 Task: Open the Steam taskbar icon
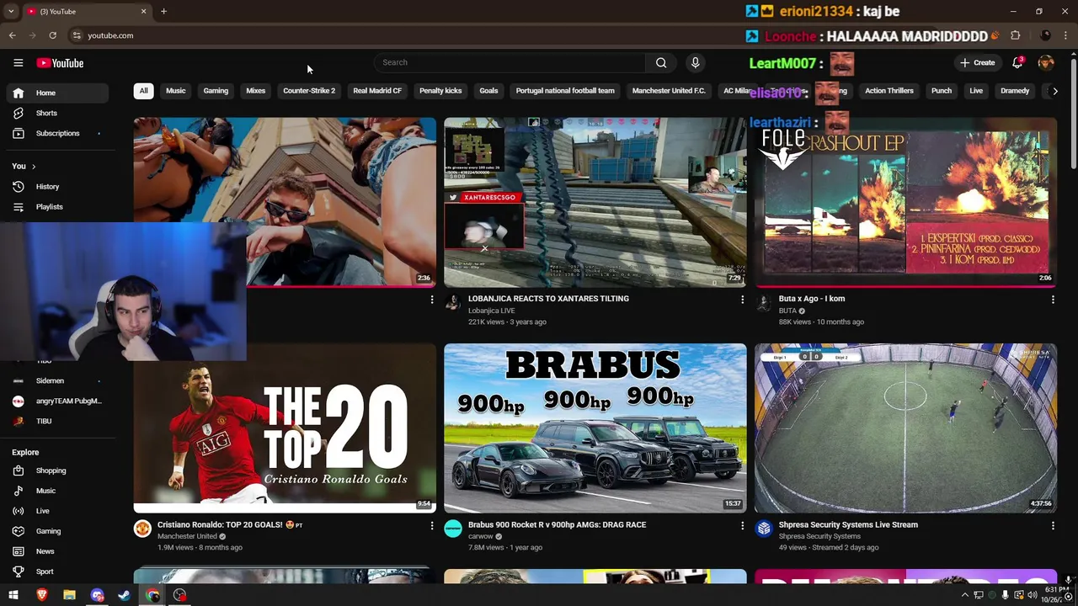click(x=124, y=595)
